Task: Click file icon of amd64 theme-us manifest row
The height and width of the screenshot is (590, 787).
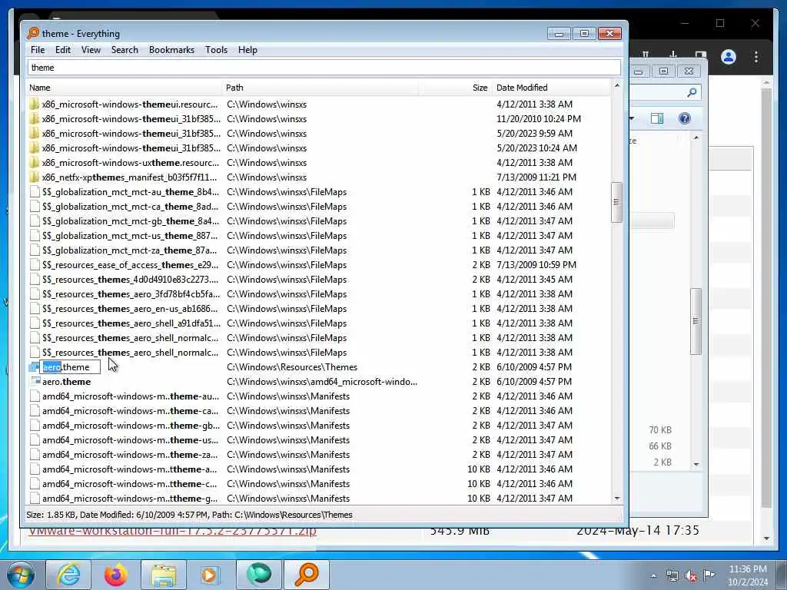Action: click(35, 440)
